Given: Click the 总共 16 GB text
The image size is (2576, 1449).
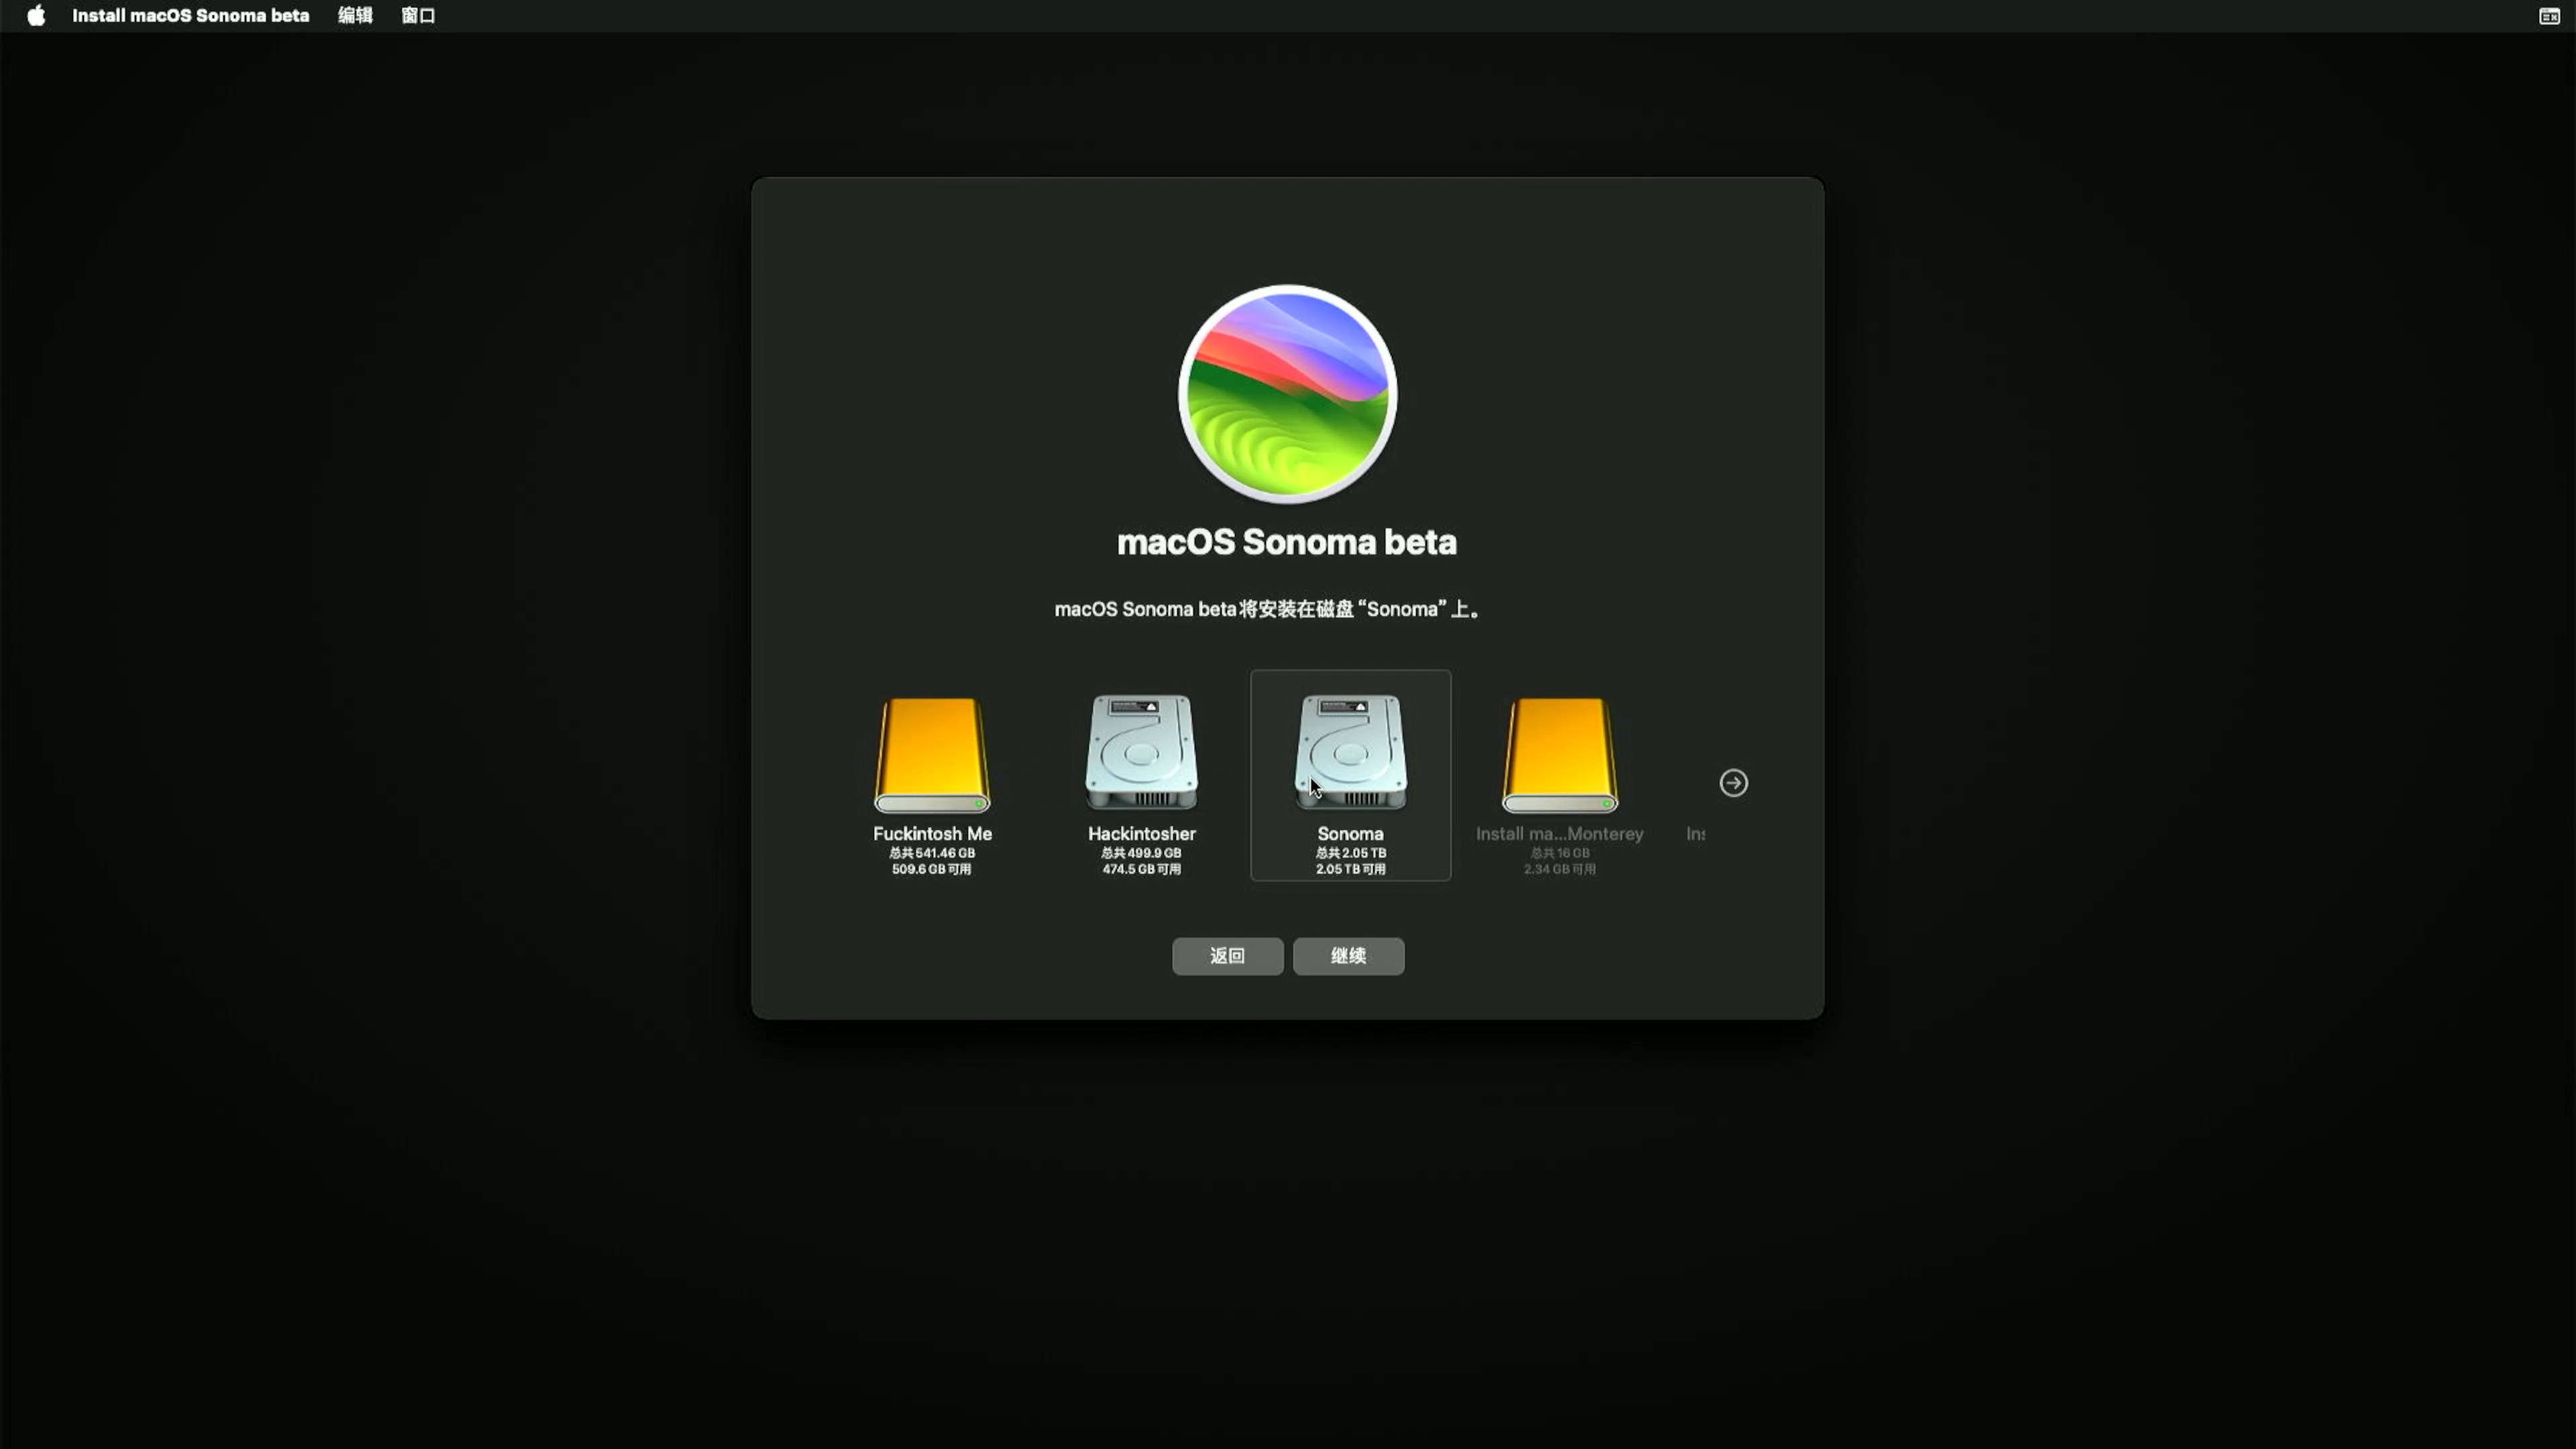Looking at the screenshot, I should [x=1559, y=853].
